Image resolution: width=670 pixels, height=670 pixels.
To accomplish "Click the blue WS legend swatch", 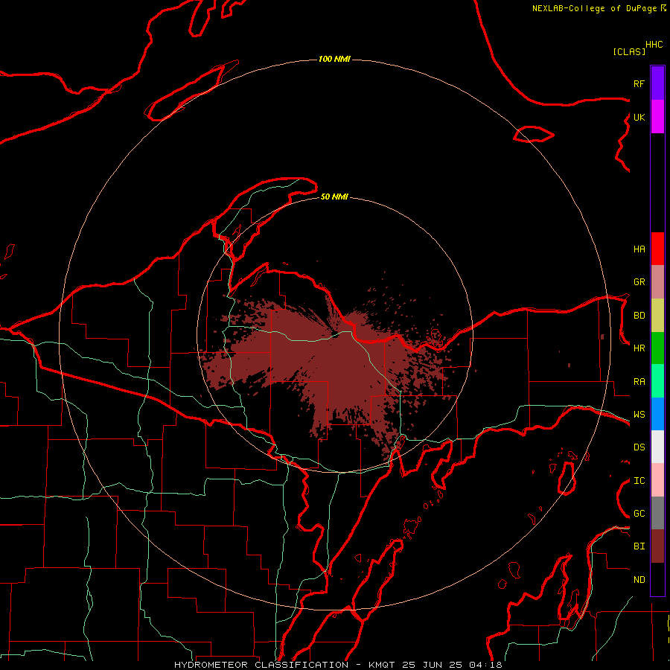I will pyautogui.click(x=657, y=414).
